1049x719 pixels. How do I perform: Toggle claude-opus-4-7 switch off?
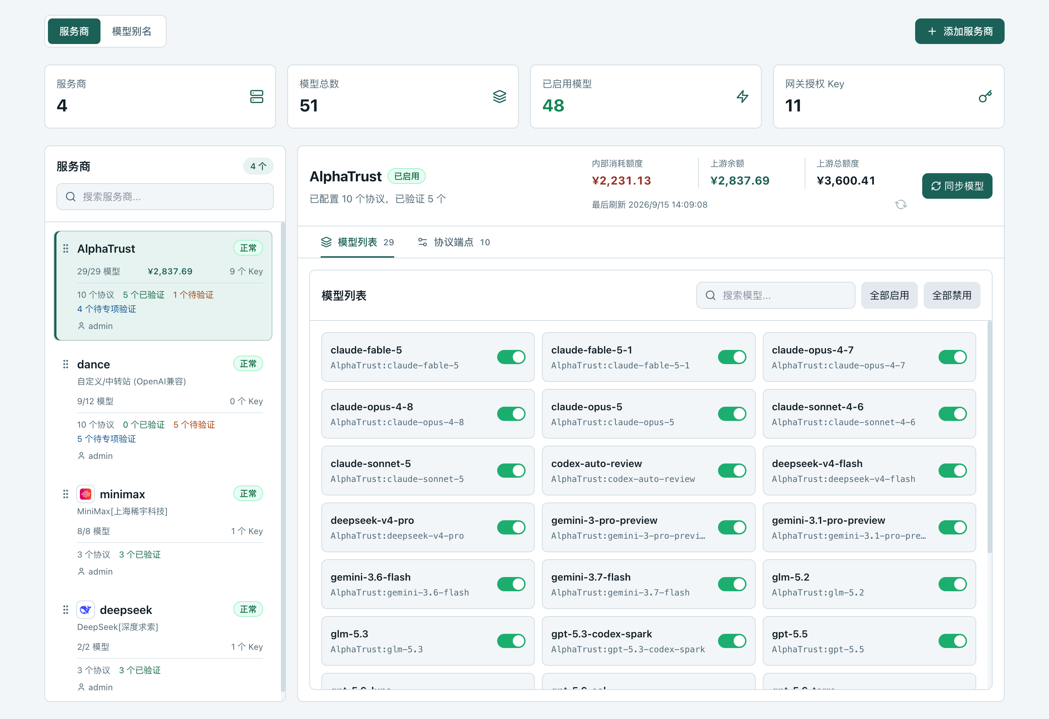(953, 357)
